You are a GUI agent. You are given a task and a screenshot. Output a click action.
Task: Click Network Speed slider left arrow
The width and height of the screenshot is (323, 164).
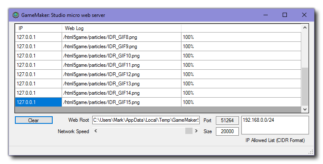point(96,131)
